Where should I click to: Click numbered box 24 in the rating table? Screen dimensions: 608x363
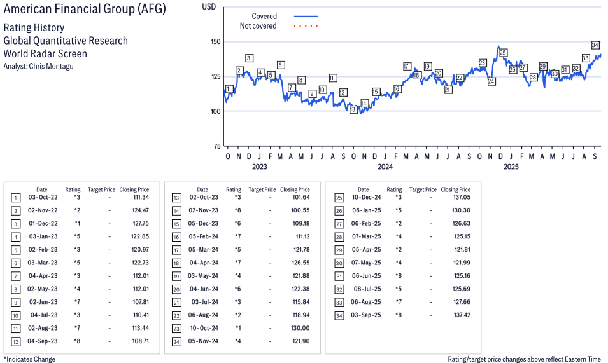pos(176,341)
